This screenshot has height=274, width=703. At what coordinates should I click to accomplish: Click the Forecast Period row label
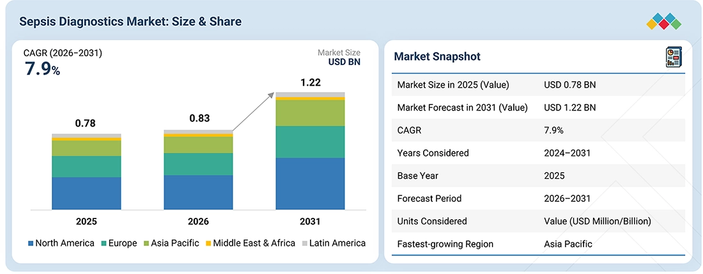pos(429,199)
